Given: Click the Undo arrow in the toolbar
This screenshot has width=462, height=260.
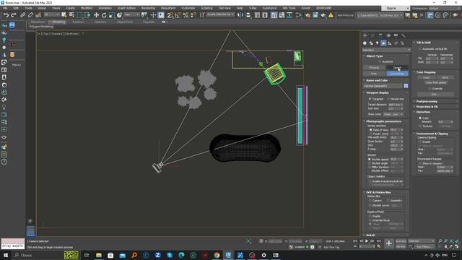Looking at the screenshot, I should 6,15.
